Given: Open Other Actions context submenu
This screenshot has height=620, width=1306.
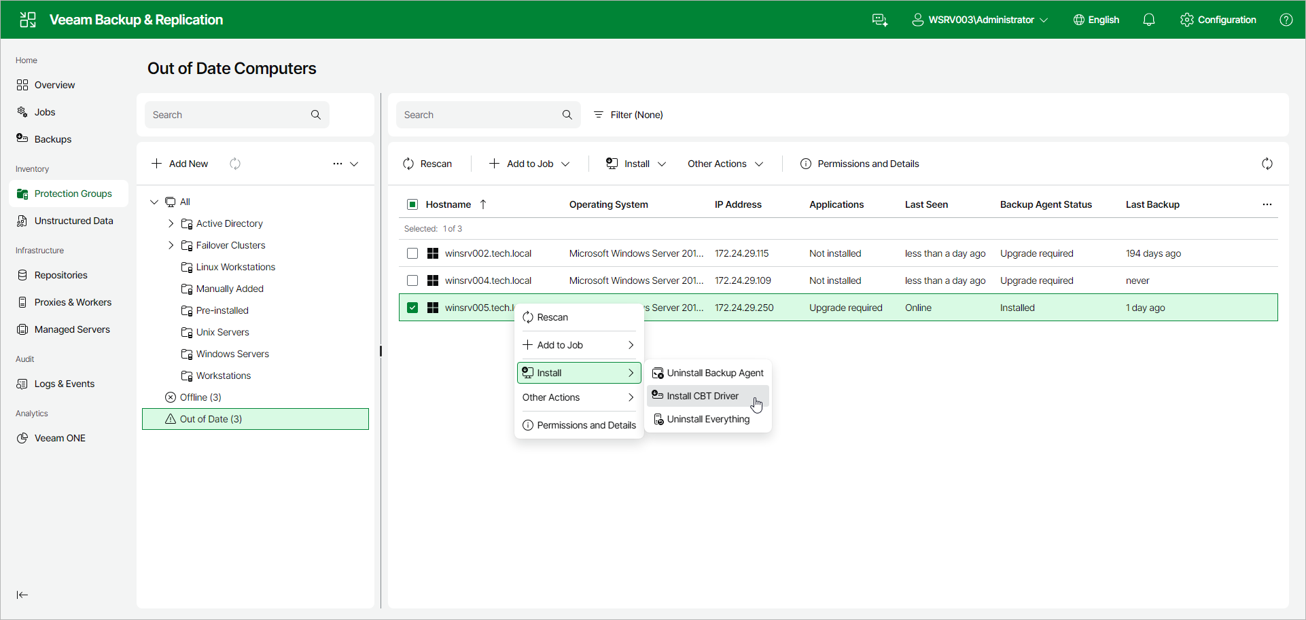Looking at the screenshot, I should pyautogui.click(x=579, y=397).
